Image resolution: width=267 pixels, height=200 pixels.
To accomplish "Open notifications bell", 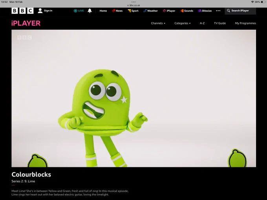I will [x=90, y=11].
